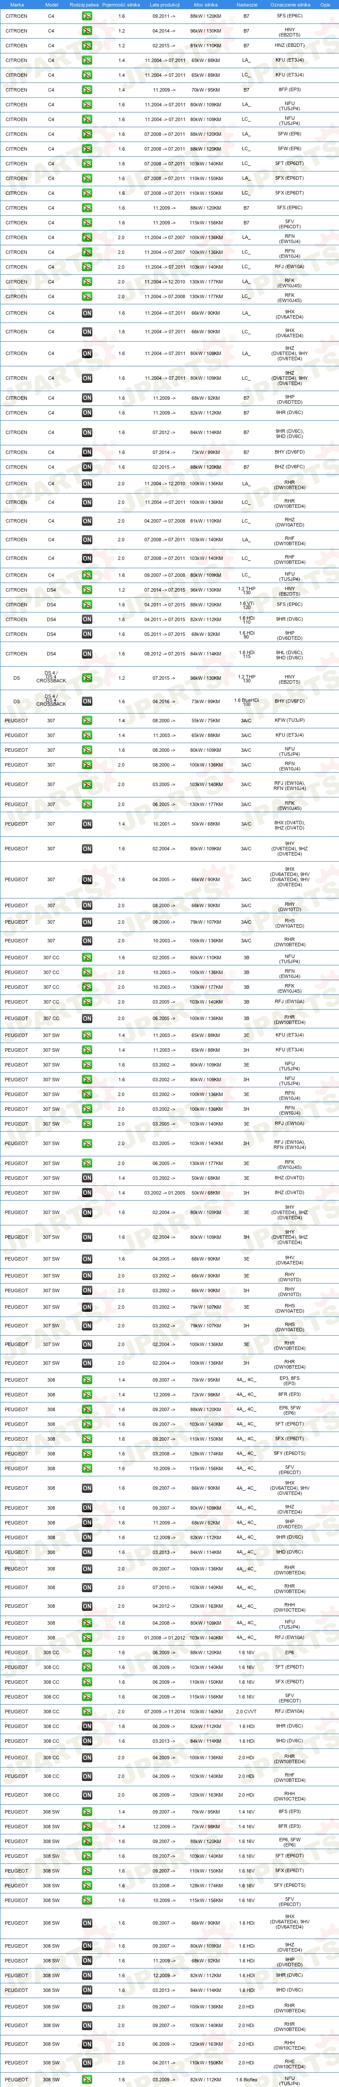Image resolution: width=339 pixels, height=2087 pixels.
Task: Click petrol icon in 308 SW 1.6 Bioflex row
Action: (x=87, y=2080)
